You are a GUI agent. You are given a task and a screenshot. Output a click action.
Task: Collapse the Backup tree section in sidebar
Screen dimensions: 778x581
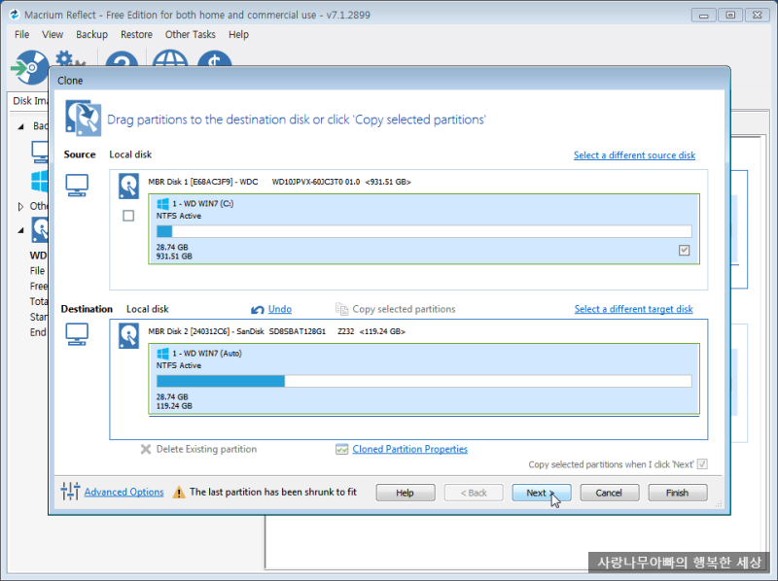[21, 126]
